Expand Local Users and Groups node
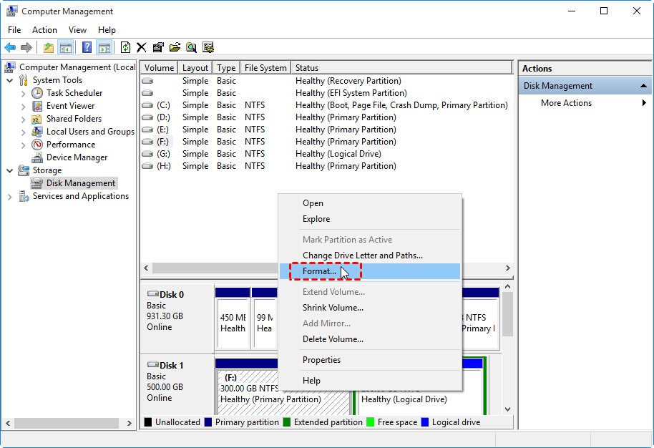Viewport: 654px width, 448px height. [24, 132]
